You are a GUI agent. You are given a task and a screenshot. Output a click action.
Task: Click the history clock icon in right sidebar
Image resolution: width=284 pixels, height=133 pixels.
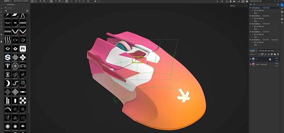282,23
